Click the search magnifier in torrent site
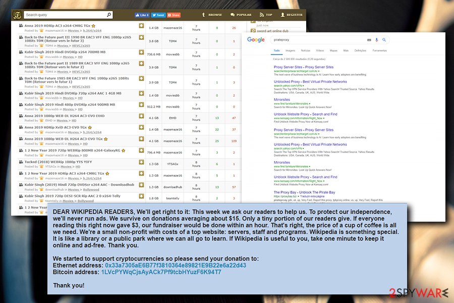Image resolution: width=454 pixels, height=303 pixels. pos(109,15)
